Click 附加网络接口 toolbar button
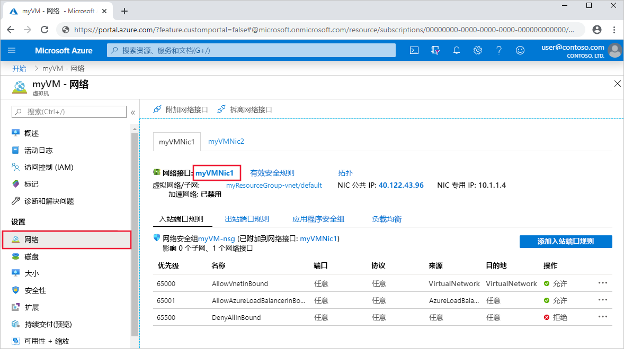 point(180,109)
